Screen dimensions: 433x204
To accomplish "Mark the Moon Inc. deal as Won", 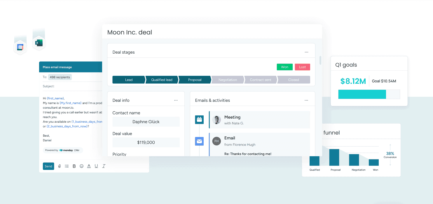I will click(284, 67).
